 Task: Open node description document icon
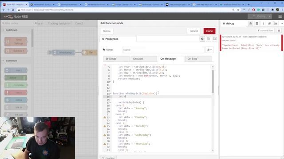click(x=209, y=39)
